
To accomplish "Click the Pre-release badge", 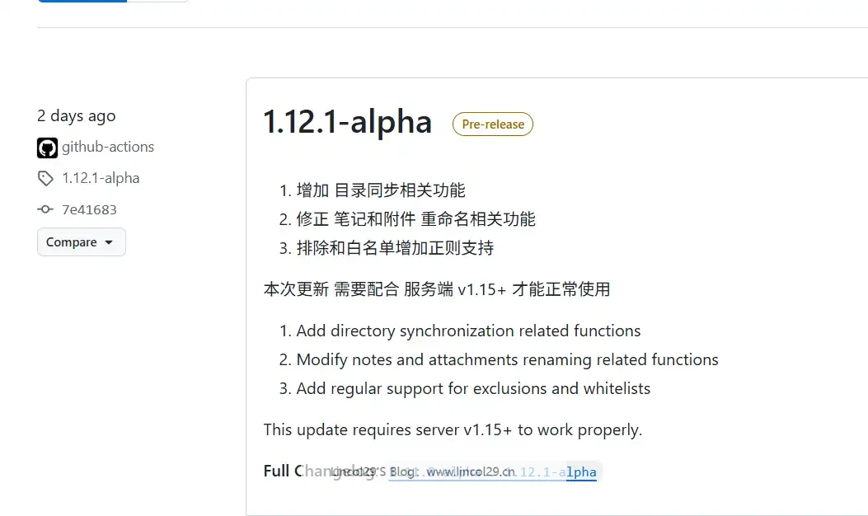I will pos(493,124).
